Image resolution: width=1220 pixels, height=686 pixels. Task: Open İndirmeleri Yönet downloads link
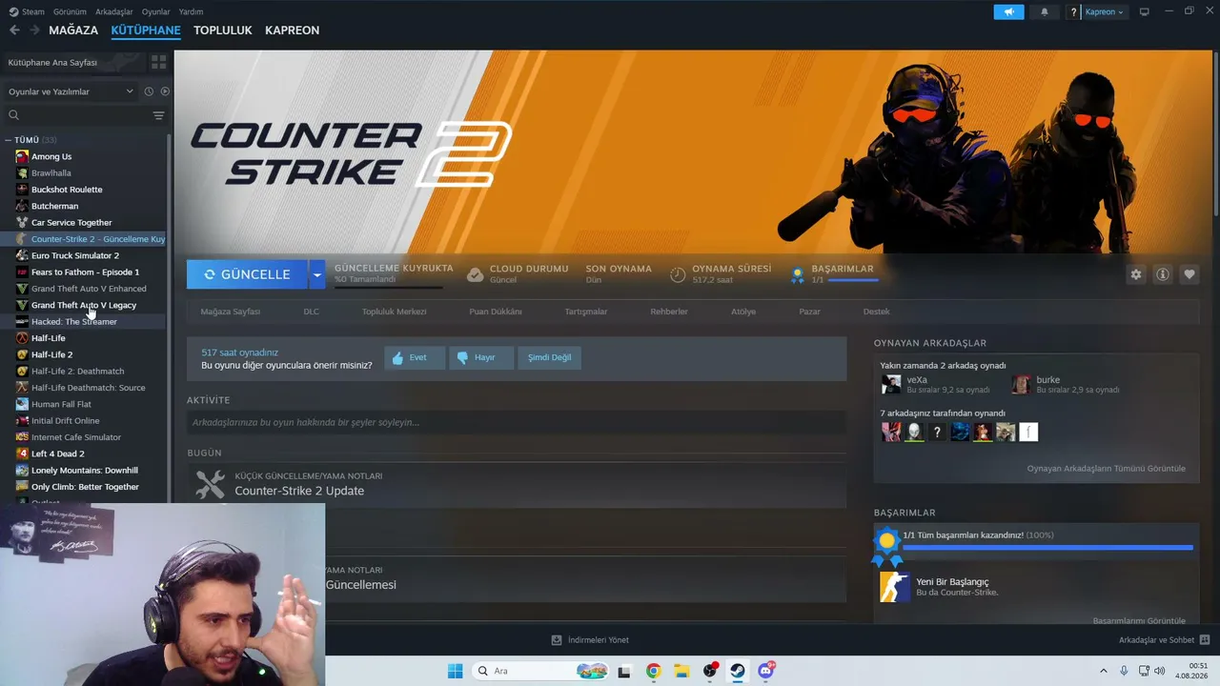tap(598, 640)
